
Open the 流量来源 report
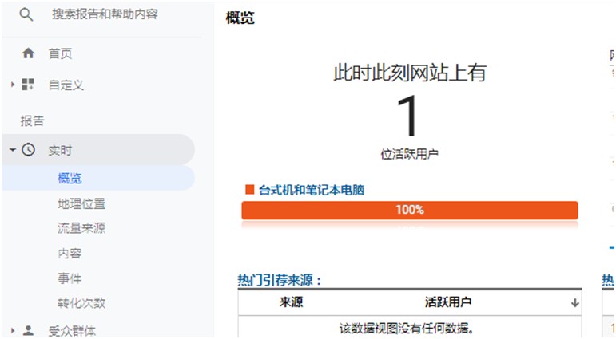coord(81,228)
